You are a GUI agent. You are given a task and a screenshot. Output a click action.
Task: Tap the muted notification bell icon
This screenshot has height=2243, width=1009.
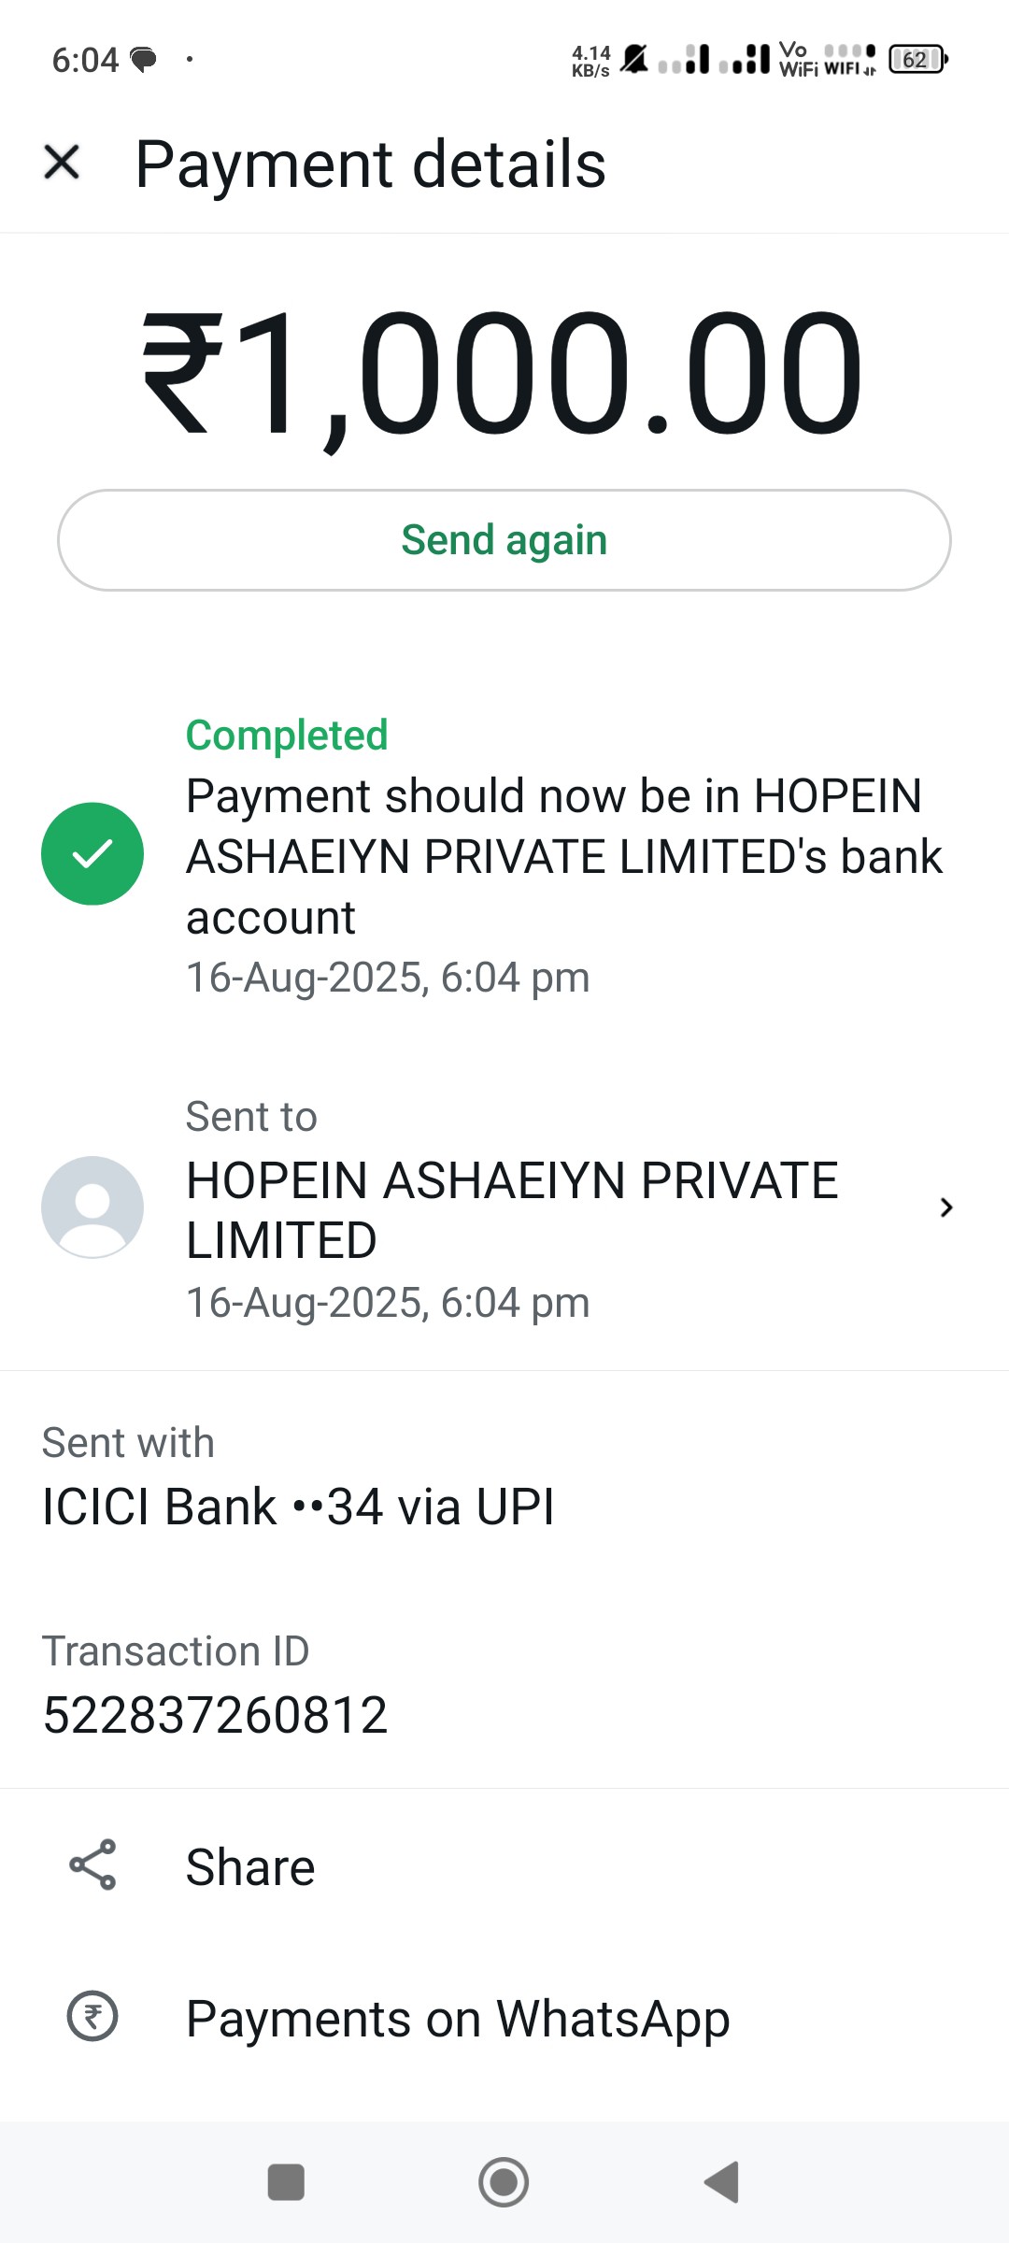tap(634, 59)
